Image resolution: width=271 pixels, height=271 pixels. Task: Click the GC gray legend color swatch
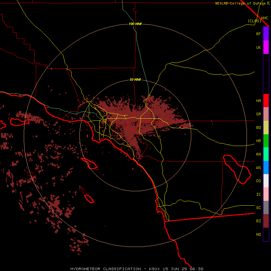pyautogui.click(x=266, y=207)
